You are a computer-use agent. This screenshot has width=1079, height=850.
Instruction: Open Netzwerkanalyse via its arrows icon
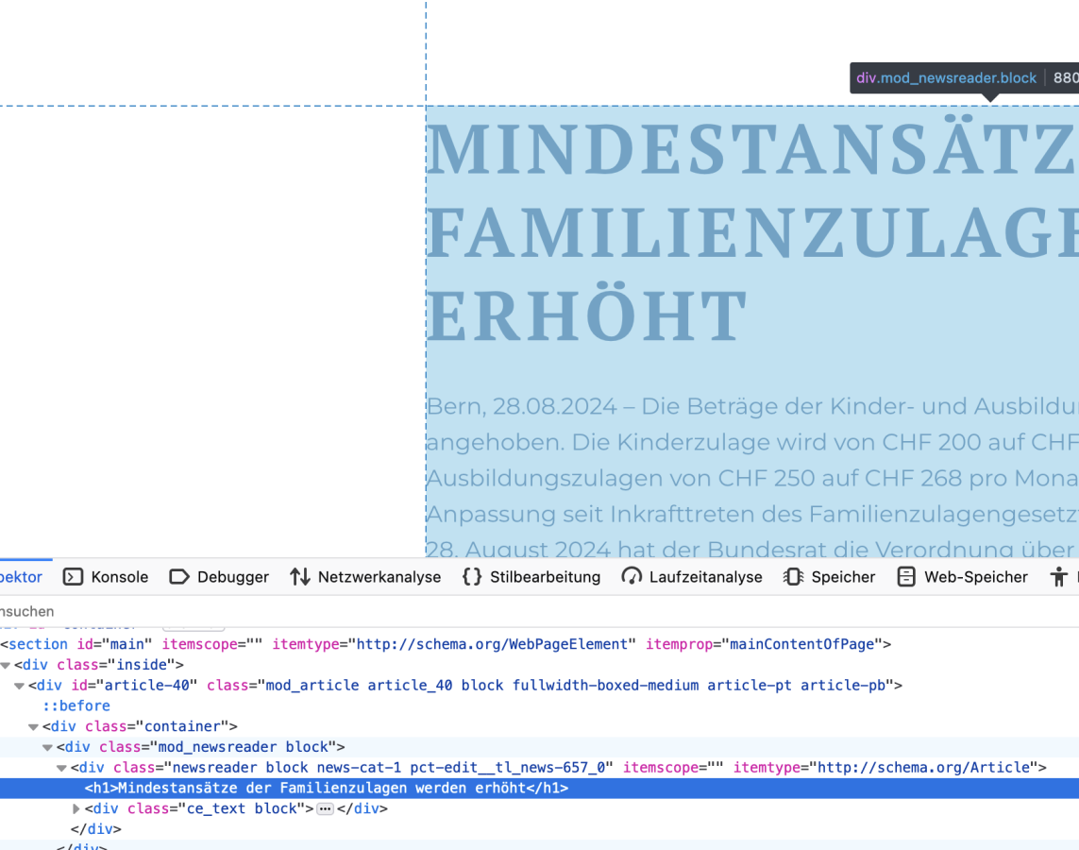coord(300,577)
